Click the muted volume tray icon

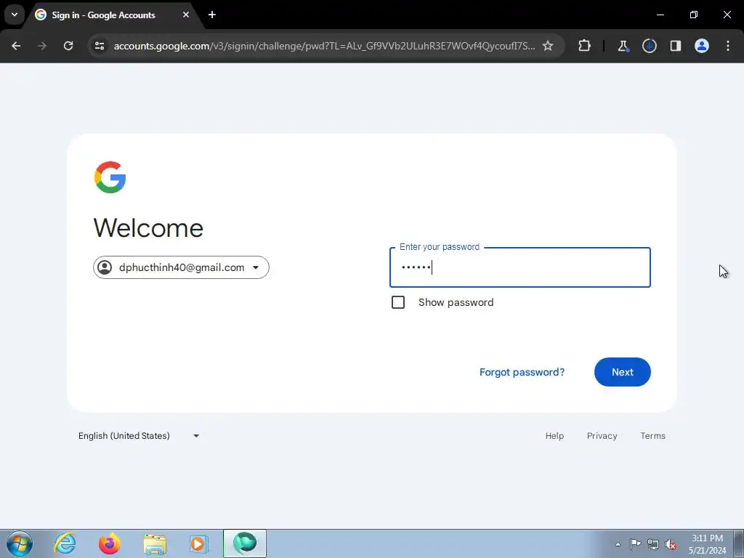tap(671, 544)
